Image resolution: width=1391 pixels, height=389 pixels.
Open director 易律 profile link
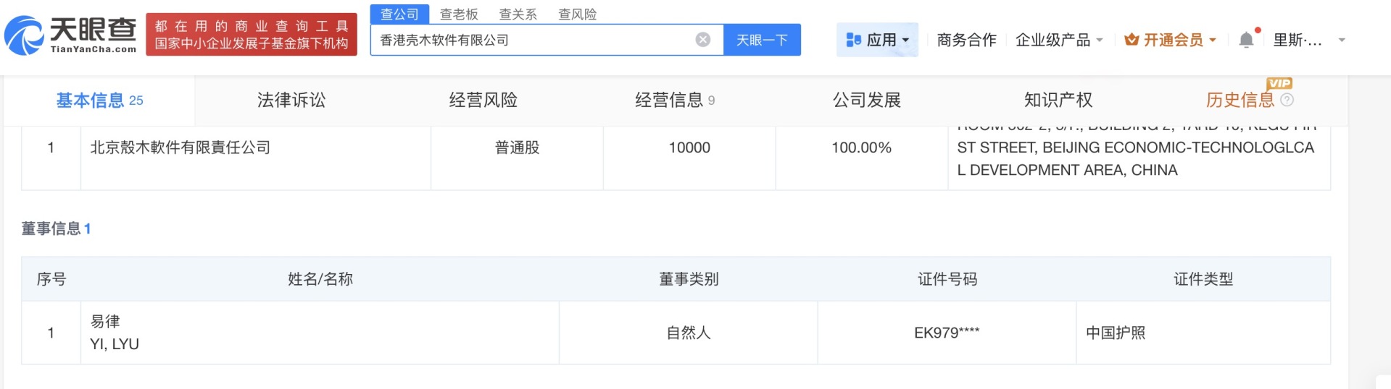pos(105,321)
